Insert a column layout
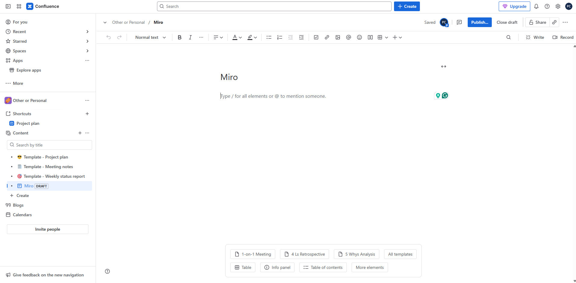 (370, 37)
